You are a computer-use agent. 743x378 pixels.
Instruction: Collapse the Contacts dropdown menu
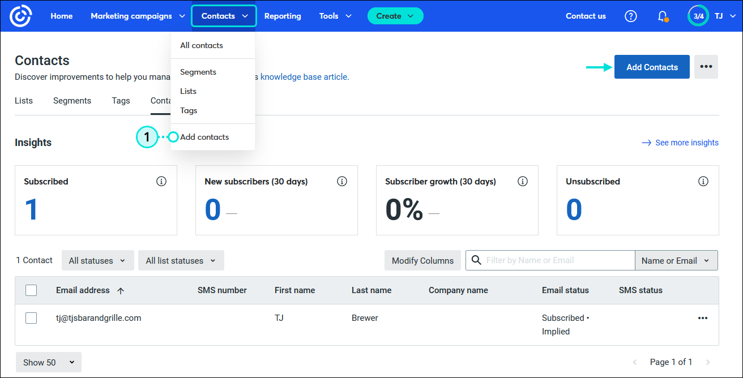(x=224, y=16)
